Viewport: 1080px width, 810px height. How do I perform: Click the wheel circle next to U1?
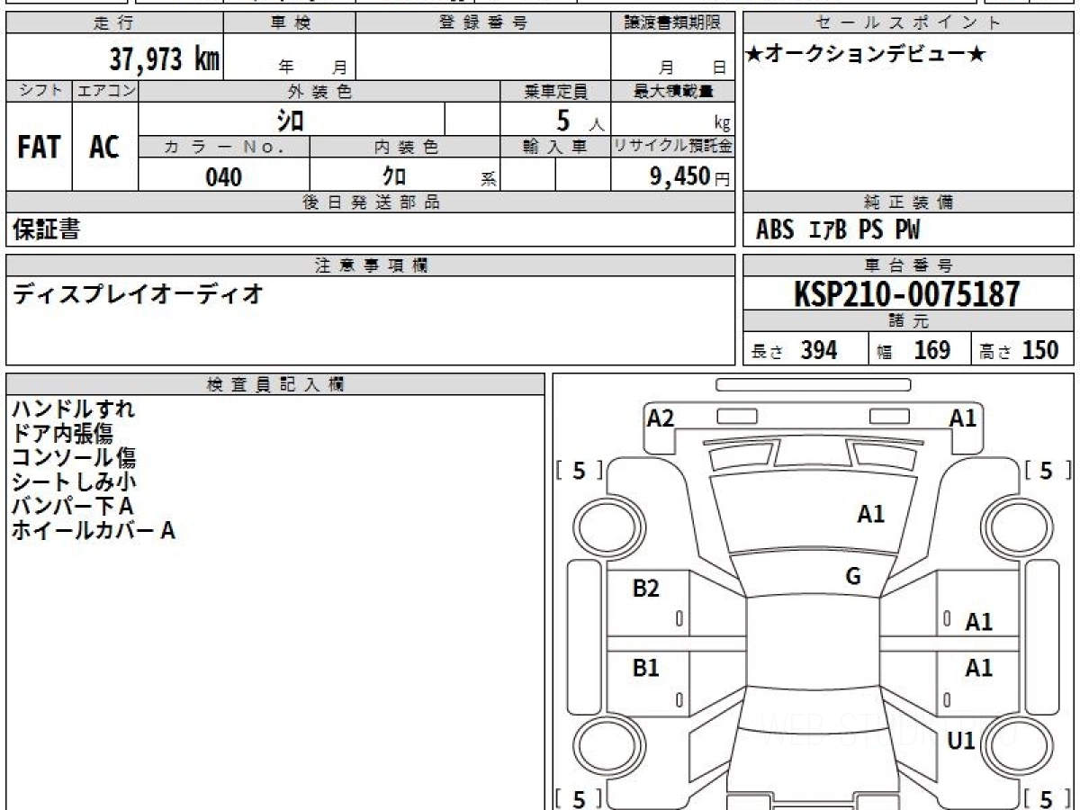click(1018, 746)
